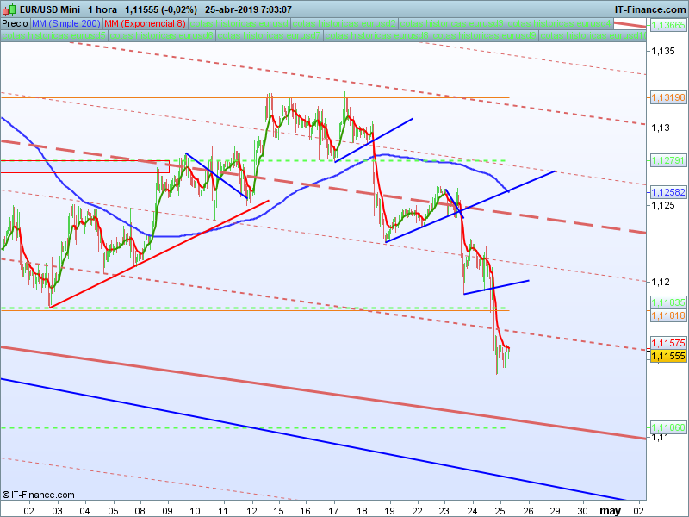Click date 09 on time axis
The image size is (689, 517).
click(167, 511)
